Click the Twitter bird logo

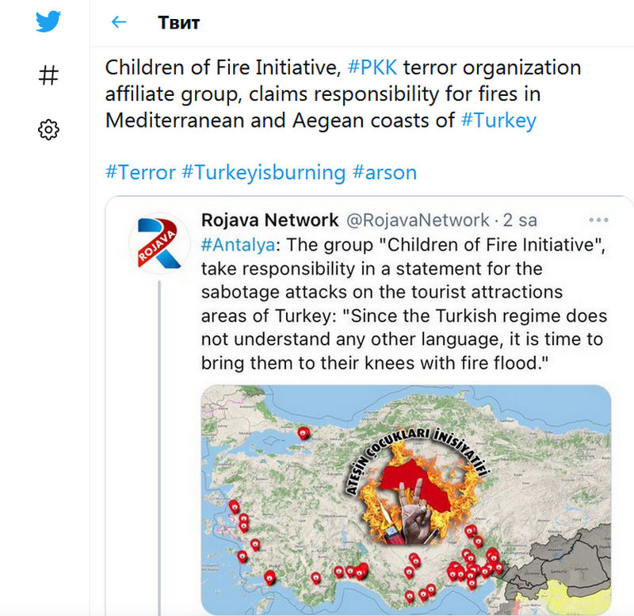48,21
